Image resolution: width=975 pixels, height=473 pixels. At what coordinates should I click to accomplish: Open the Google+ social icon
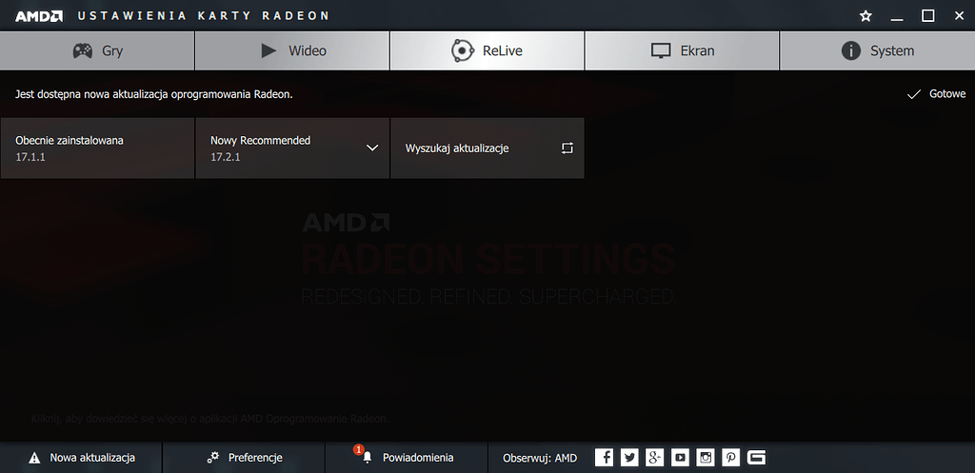click(x=655, y=458)
